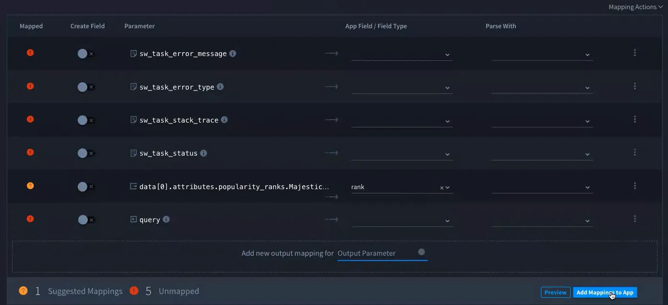The width and height of the screenshot is (668, 305).
Task: Open the three-dot menu for sw_task_error_type row
Action: click(634, 86)
